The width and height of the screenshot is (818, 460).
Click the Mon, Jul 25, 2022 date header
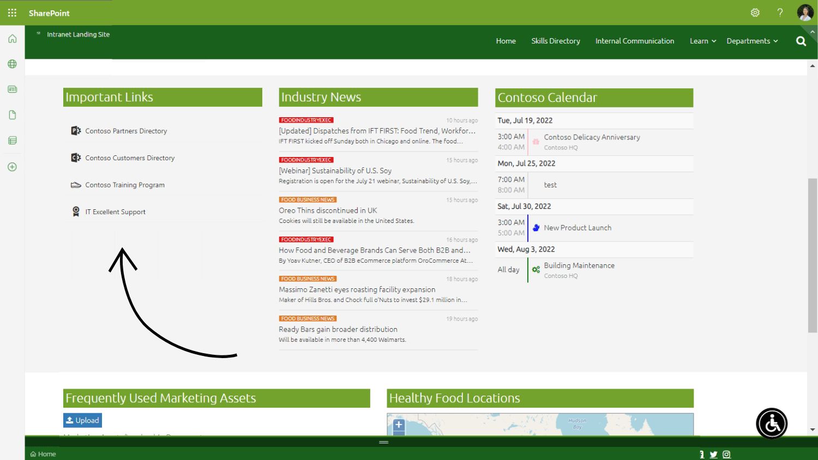pos(526,163)
